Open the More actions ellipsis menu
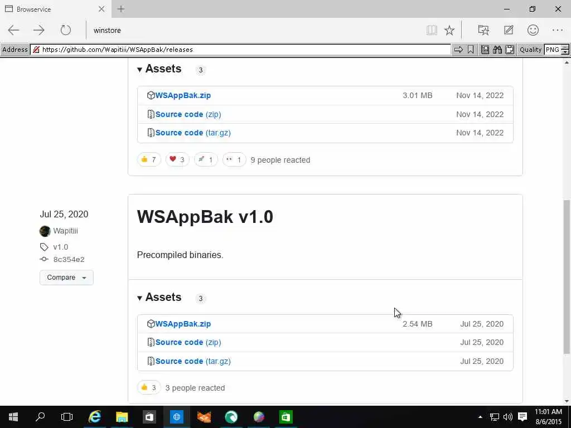The height and width of the screenshot is (428, 571). [558, 30]
